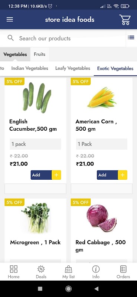Tap the search magnifier icon
137x297 pixels.
(11, 38)
